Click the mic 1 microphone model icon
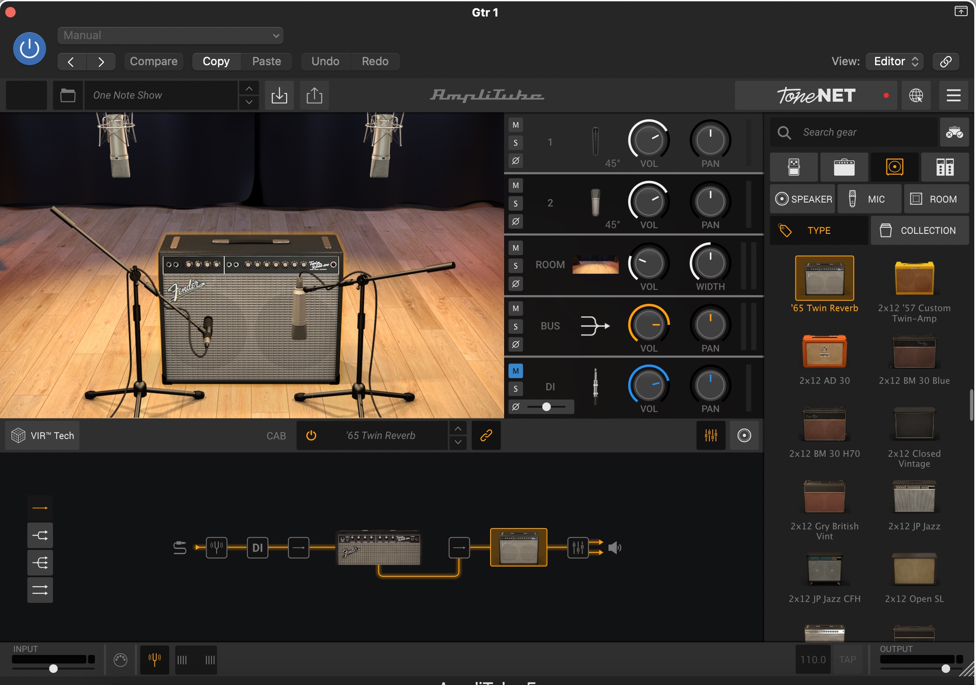Screen dimensions: 976x685 click(x=595, y=141)
